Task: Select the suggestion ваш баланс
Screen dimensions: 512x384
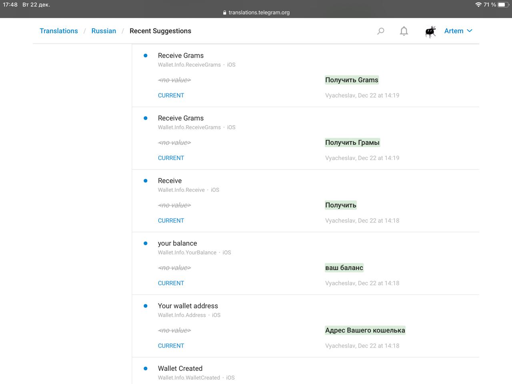Action: (x=344, y=268)
